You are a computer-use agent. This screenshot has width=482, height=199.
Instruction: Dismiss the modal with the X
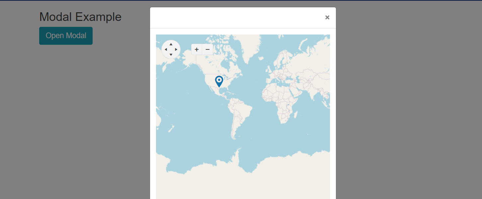327,17
